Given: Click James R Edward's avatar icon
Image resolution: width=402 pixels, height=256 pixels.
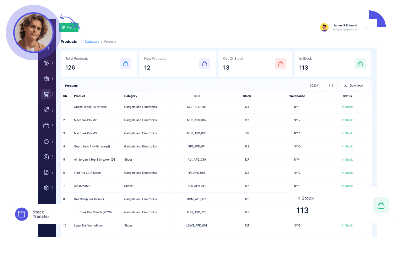Looking at the screenshot, I should coord(324,27).
